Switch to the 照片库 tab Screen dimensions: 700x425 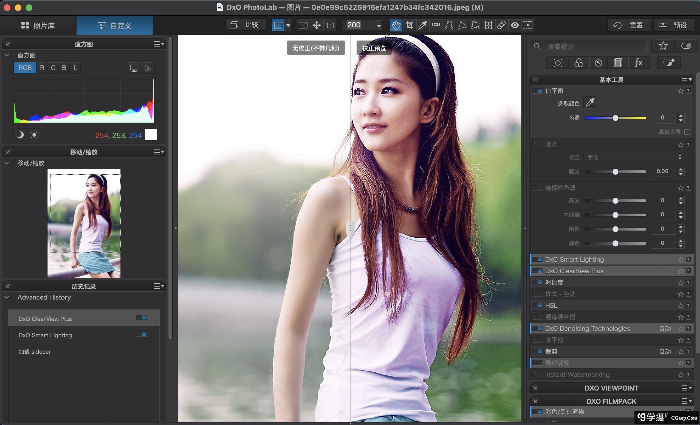[x=38, y=25]
